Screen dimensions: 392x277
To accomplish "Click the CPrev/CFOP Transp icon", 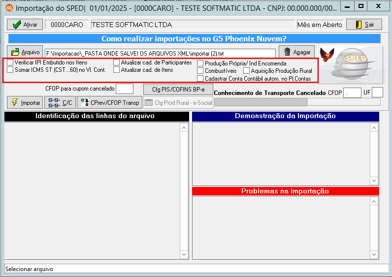I will [x=85, y=102].
